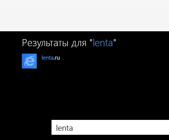Image resolution: width=169 pixels, height=140 pixels.
Task: Open the suggested site lenta.ru
Action: click(x=51, y=58)
